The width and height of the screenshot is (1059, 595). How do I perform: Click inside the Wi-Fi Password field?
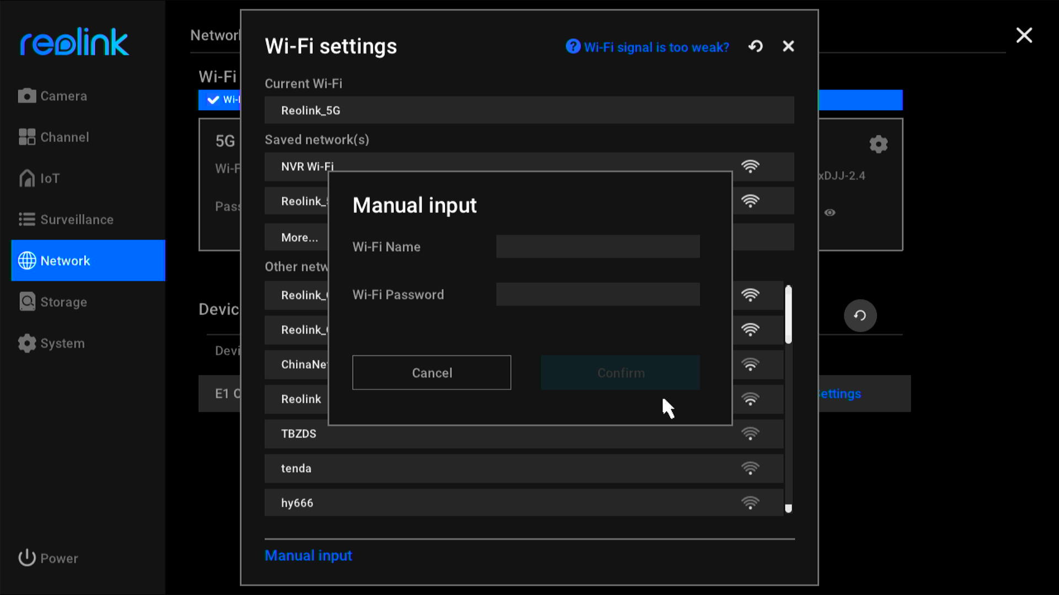[598, 295]
